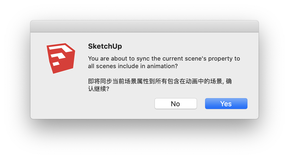Click the dialog's empty gray title bar
The image size is (289, 159).
tap(144, 26)
